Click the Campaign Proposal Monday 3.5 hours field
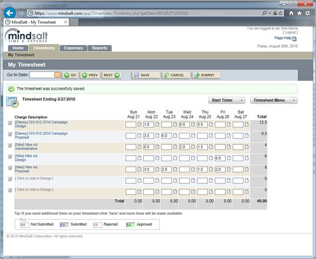 pyautogui.click(x=148, y=136)
